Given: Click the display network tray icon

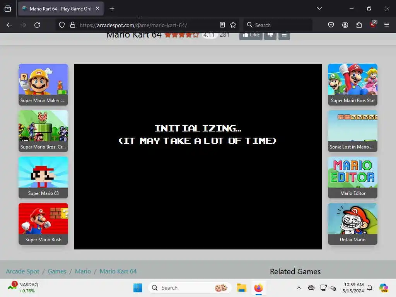Looking at the screenshot, I should click(x=323, y=288).
